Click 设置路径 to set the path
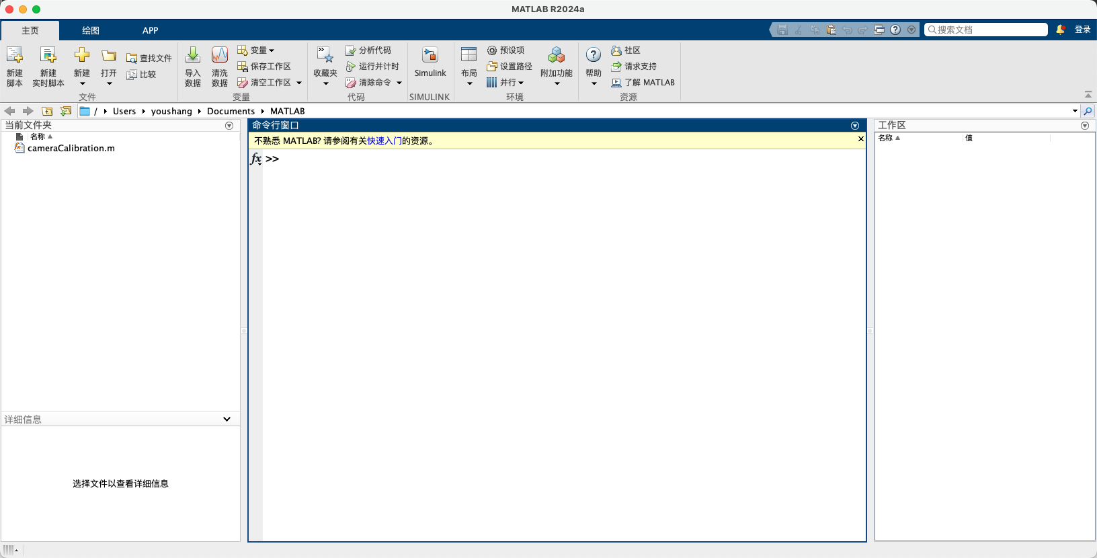 click(510, 67)
